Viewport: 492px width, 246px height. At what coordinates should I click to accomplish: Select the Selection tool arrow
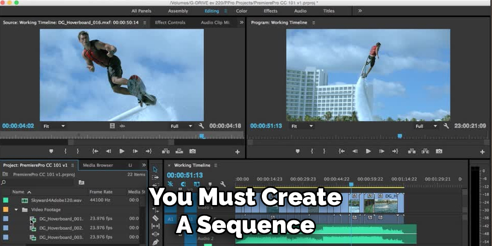click(x=155, y=169)
